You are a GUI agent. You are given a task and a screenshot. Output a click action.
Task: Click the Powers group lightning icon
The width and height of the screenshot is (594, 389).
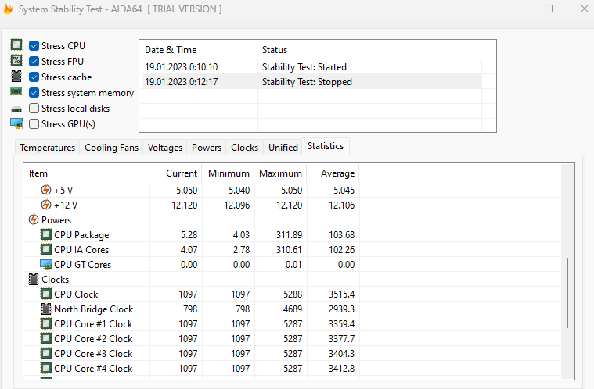point(34,219)
